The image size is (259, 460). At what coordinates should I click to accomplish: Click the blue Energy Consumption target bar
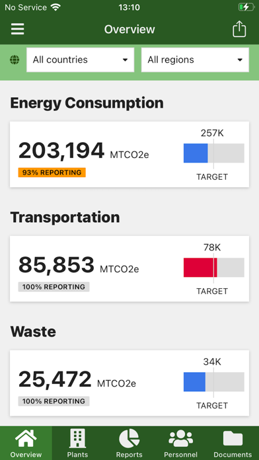click(x=196, y=153)
